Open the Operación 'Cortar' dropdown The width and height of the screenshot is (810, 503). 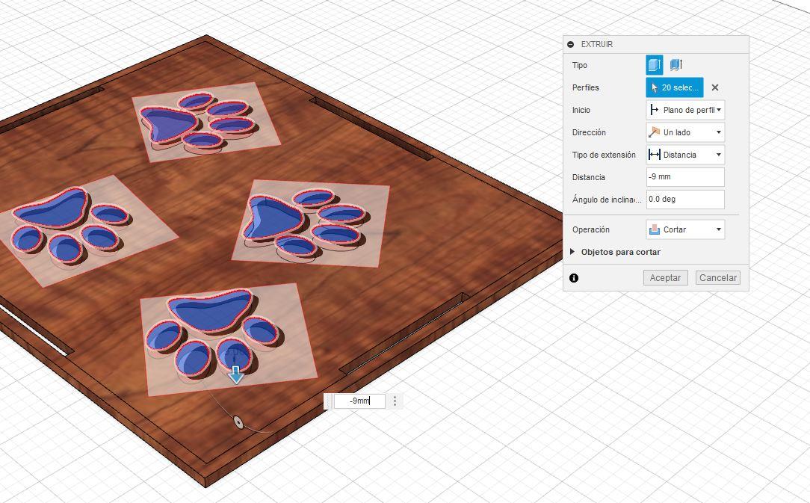[685, 229]
